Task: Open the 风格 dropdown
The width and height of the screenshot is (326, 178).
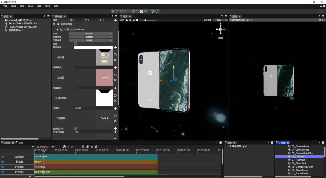Action: (x=91, y=34)
